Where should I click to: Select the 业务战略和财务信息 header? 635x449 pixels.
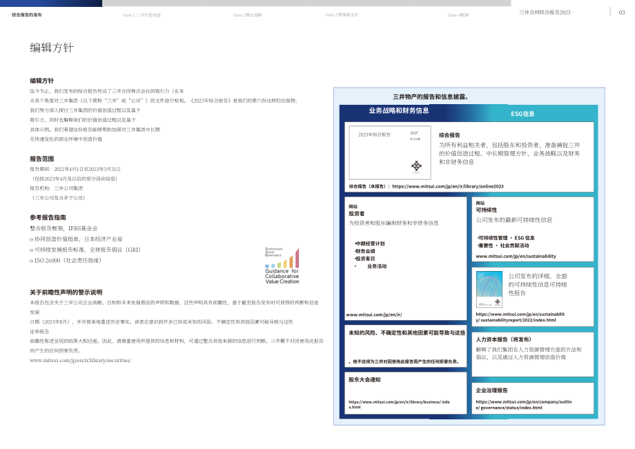point(399,110)
